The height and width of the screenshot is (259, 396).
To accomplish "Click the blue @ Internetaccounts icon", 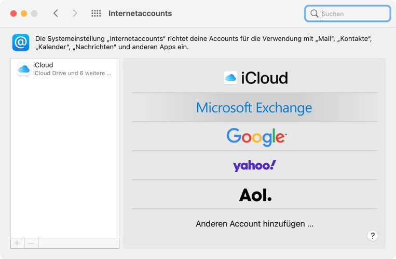I will (x=21, y=42).
